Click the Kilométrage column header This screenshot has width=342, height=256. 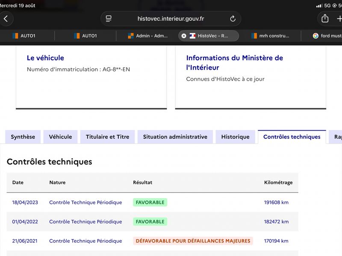click(x=278, y=183)
